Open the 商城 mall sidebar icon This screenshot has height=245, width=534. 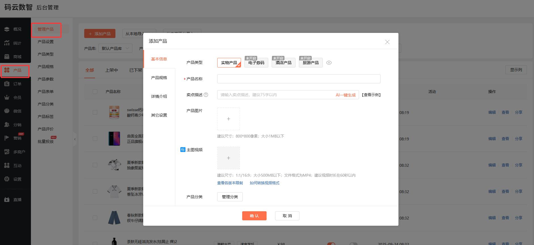7,56
